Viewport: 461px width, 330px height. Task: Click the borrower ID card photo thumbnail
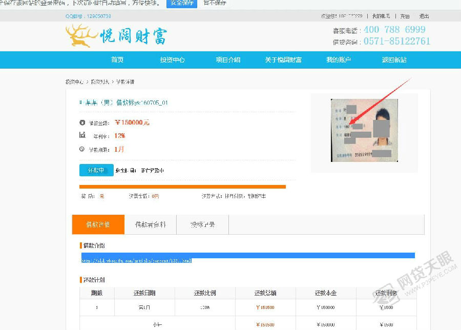click(x=364, y=130)
